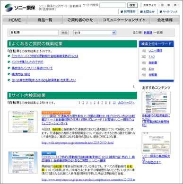Open the 採用情報 link
Viewport: 183px width, 184px height.
[130, 11]
